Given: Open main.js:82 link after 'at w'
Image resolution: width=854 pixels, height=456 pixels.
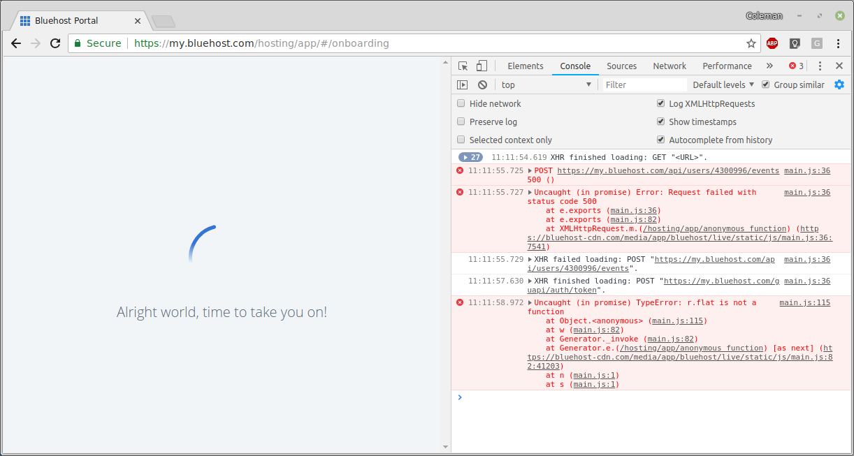Looking at the screenshot, I should (x=597, y=330).
